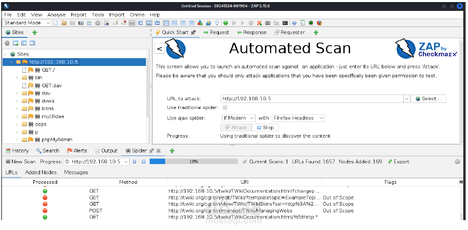Image resolution: width=468 pixels, height=230 pixels.
Task: Expand the dvwa folder node
Action: (17, 101)
